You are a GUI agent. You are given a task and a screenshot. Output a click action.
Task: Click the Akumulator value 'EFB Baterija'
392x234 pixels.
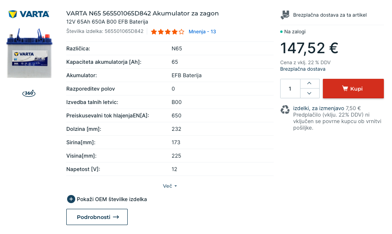187,76
